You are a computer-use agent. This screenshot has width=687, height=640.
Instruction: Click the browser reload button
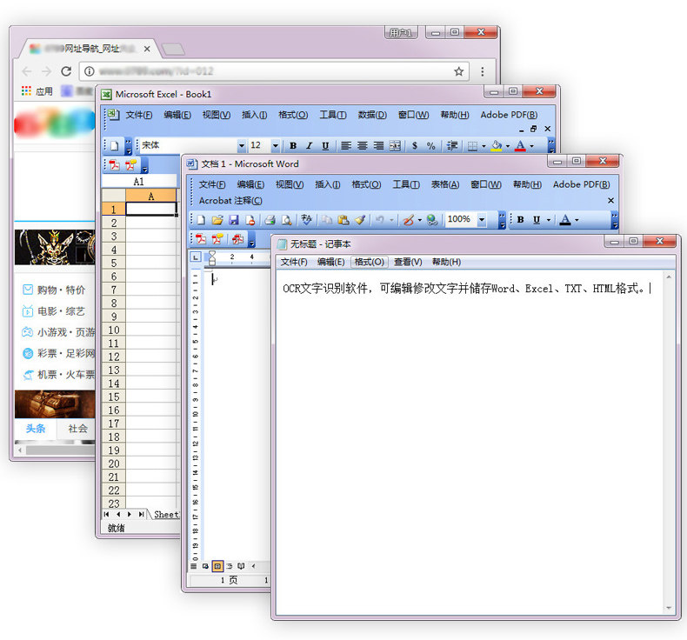[x=66, y=71]
